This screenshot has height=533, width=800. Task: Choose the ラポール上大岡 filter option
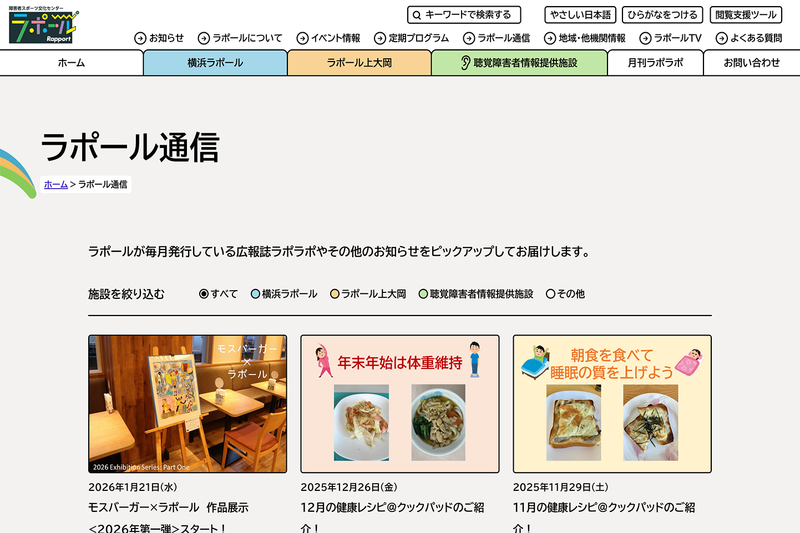click(335, 294)
